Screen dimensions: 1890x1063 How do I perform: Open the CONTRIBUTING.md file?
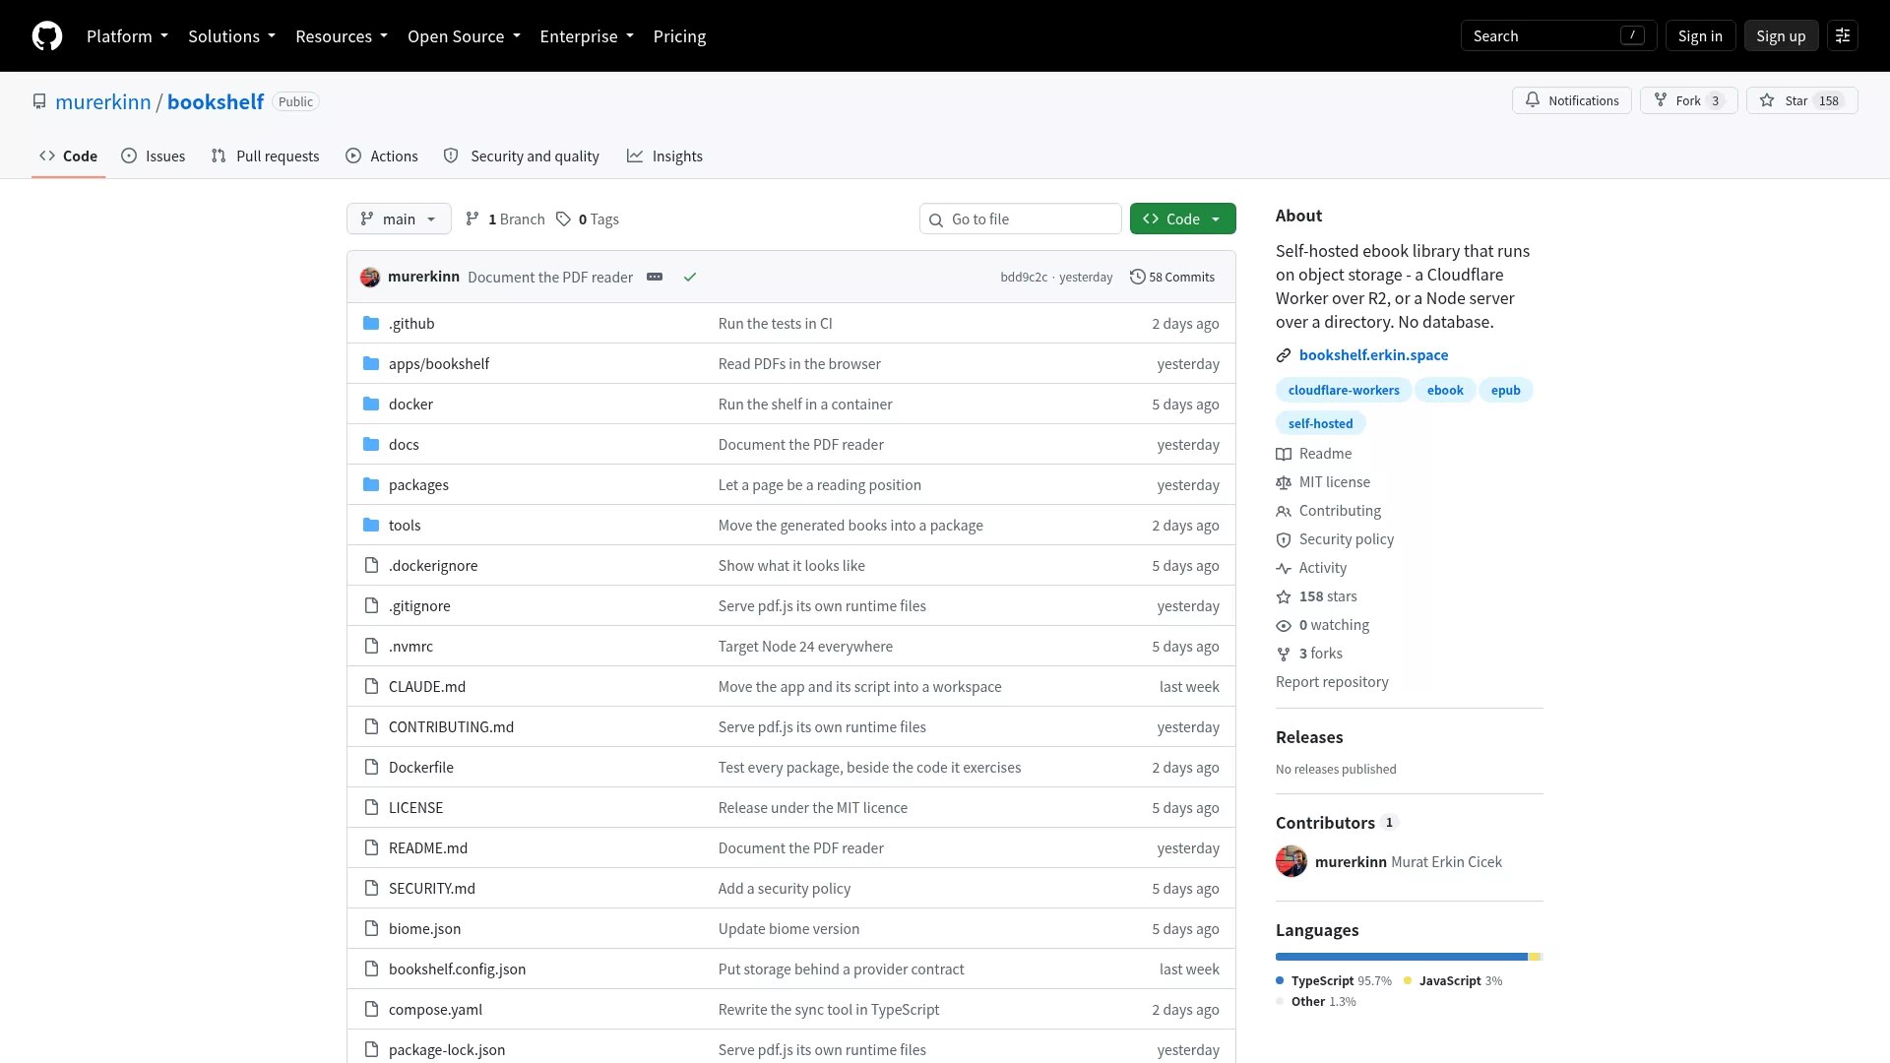coord(451,726)
